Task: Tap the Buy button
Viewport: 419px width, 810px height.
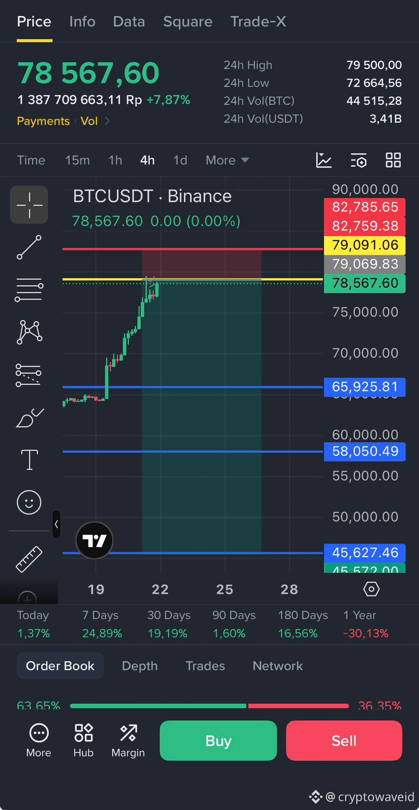Action: [218, 741]
